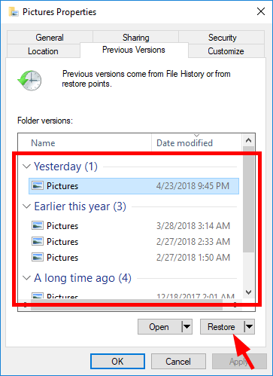Viewport: 273px width, 376px height.
Task: Collapse the Yesterday group
Action: click(26, 167)
